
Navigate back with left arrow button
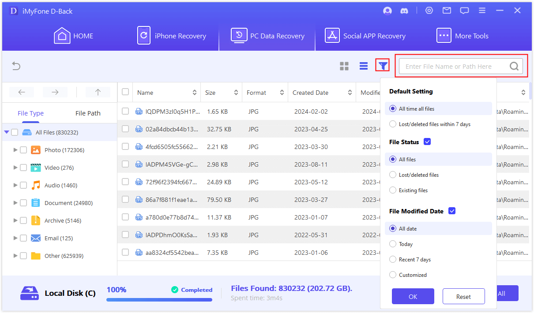click(x=22, y=92)
